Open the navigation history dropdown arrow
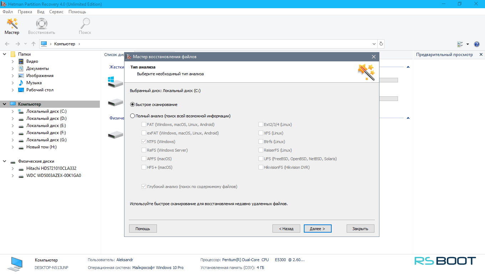 pyautogui.click(x=25, y=44)
